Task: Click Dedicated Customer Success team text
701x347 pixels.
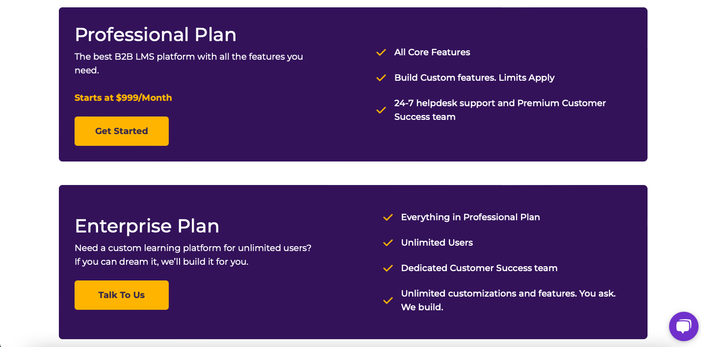Action: [x=479, y=268]
